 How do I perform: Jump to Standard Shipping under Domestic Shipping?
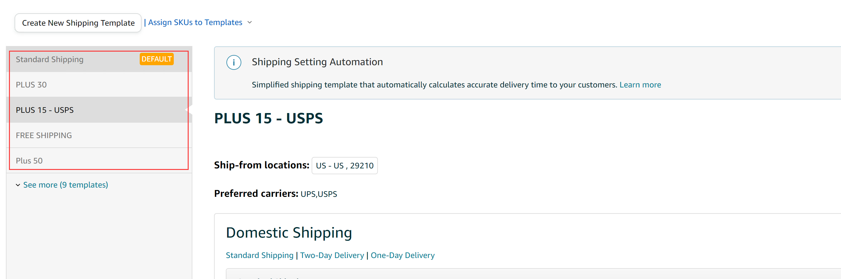click(260, 255)
